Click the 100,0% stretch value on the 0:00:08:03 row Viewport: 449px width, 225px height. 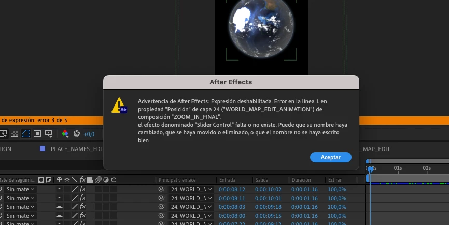click(337, 207)
